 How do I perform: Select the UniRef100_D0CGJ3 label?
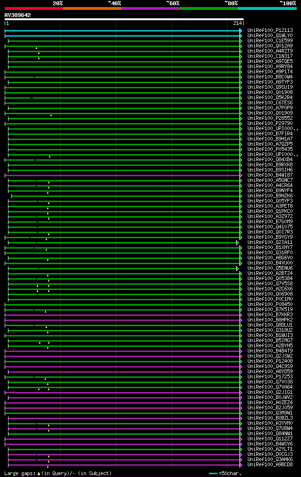tap(270, 454)
